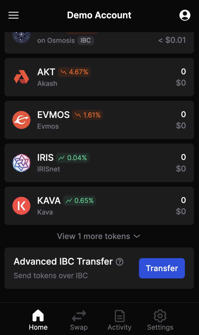The image size is (199, 335).
Task: Click the Evmos token logo
Action: (x=21, y=120)
